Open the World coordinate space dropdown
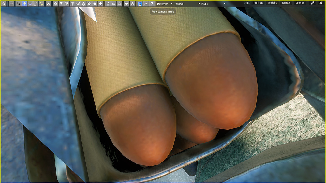The width and height of the screenshot is (326, 183). coord(188,4)
